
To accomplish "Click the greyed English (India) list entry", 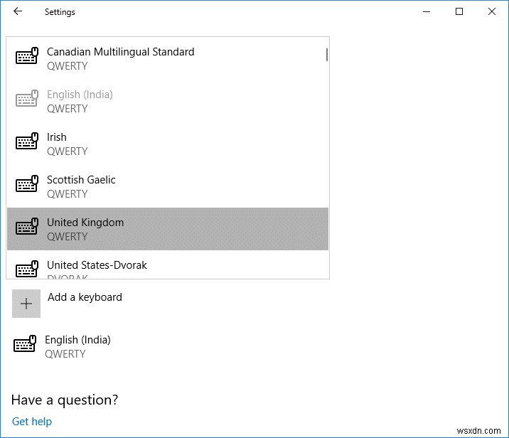I will pos(168,101).
